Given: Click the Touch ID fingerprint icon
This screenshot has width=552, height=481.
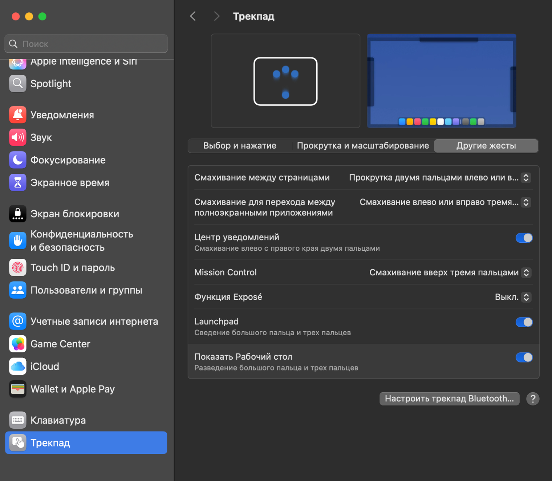Looking at the screenshot, I should [x=17, y=267].
